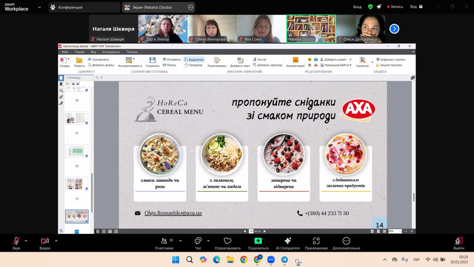The height and width of the screenshot is (267, 474).
Task: Click the page number field showing 14
Action: 251,231
